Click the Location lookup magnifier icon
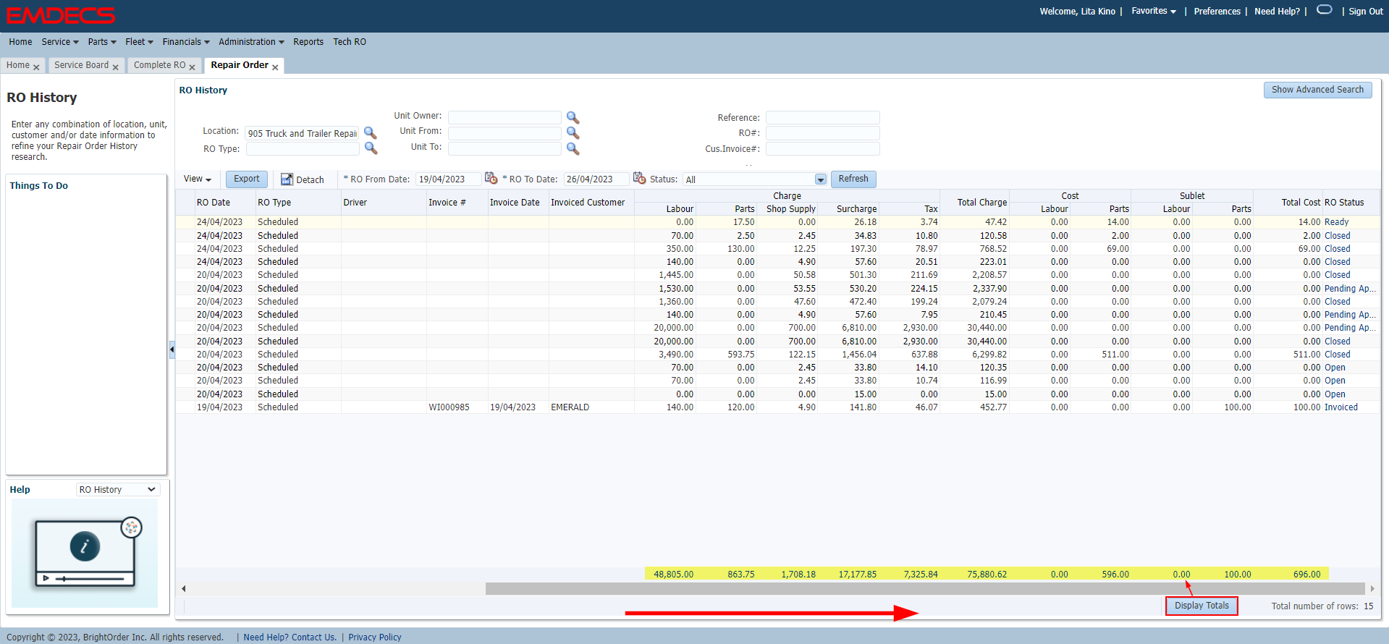This screenshot has width=1389, height=644. pyautogui.click(x=370, y=133)
